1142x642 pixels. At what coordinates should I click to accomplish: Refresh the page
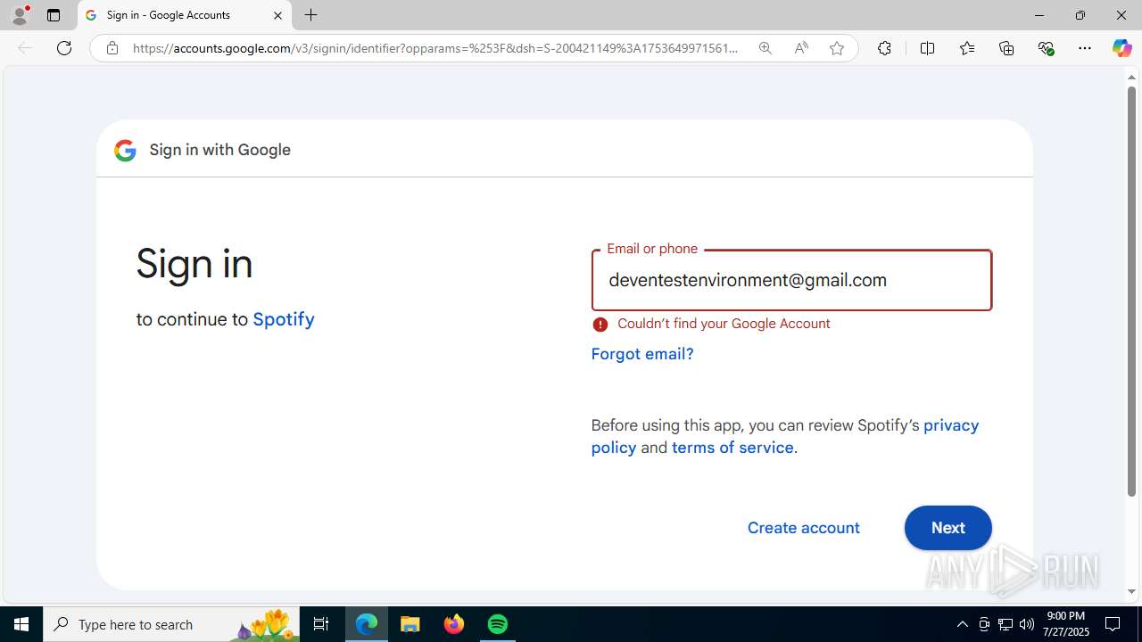64,48
